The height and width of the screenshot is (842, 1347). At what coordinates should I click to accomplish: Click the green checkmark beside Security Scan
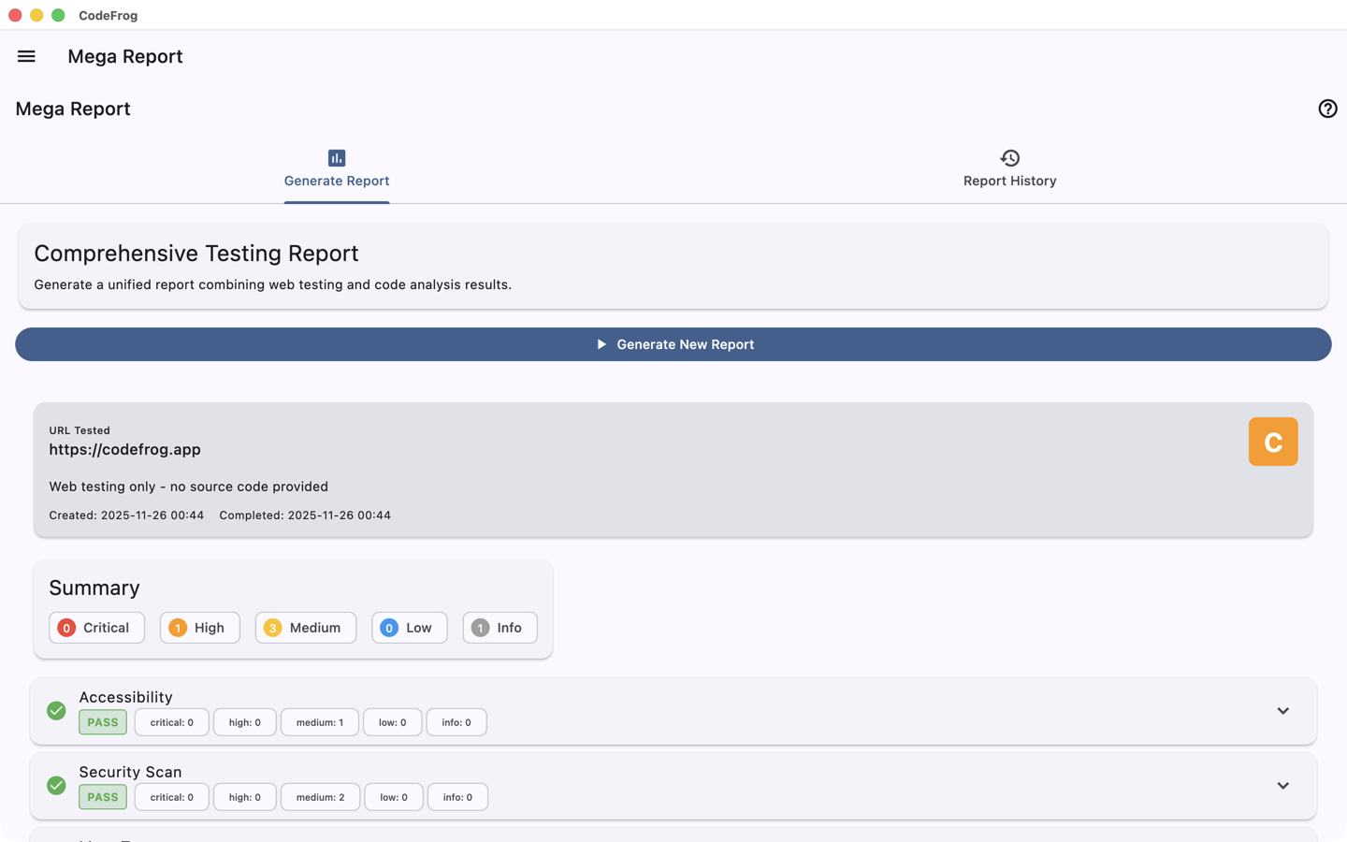pos(55,786)
